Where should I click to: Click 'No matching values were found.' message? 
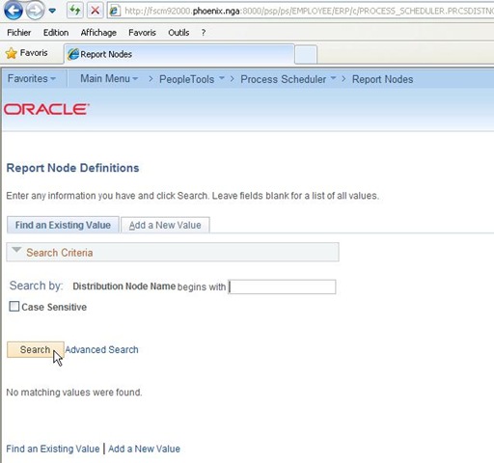tap(74, 393)
